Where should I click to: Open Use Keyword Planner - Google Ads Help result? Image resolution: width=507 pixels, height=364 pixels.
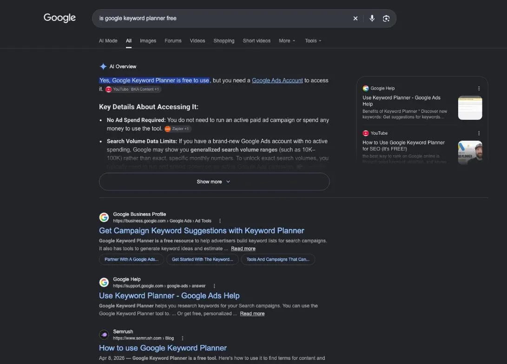[x=169, y=296]
